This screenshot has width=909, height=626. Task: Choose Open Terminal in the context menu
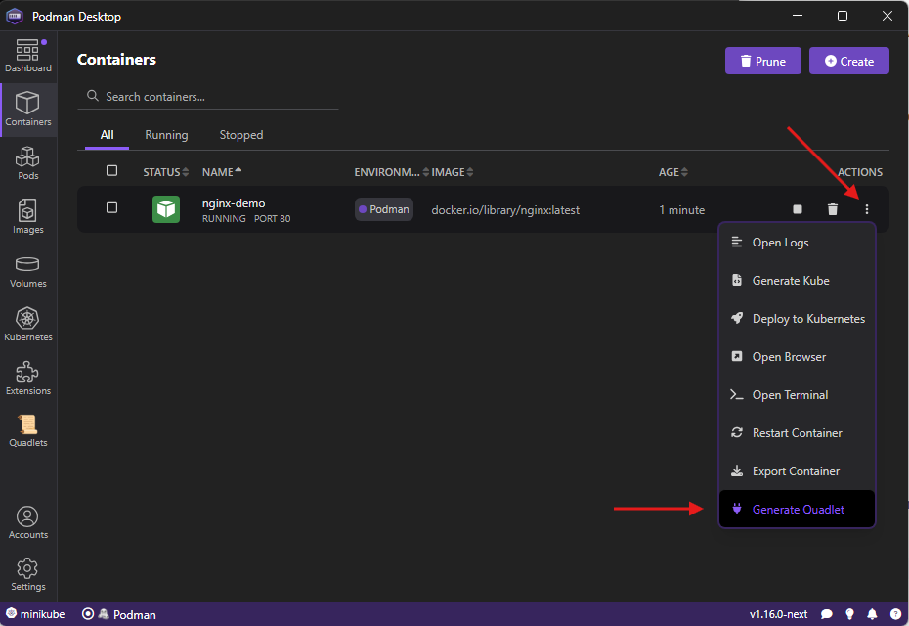coord(790,395)
